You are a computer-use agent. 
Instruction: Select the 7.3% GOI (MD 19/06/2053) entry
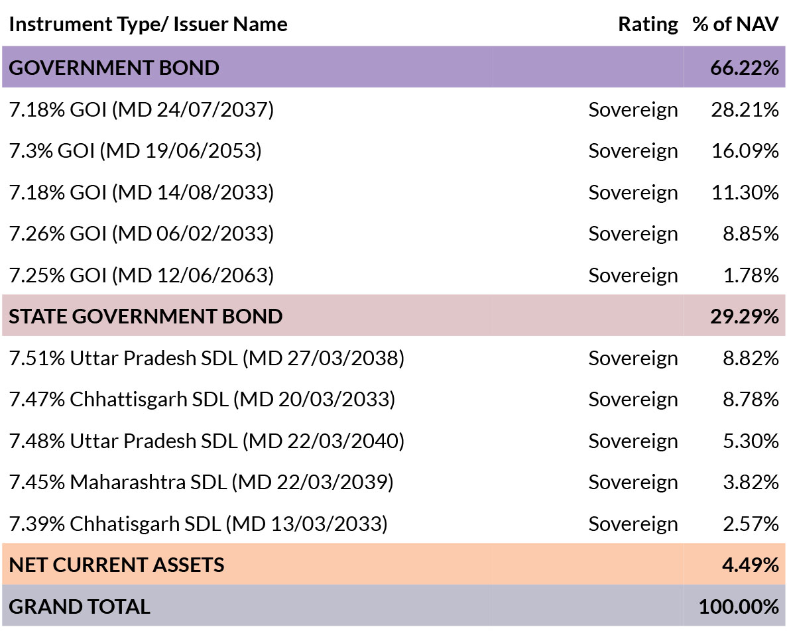pos(394,150)
